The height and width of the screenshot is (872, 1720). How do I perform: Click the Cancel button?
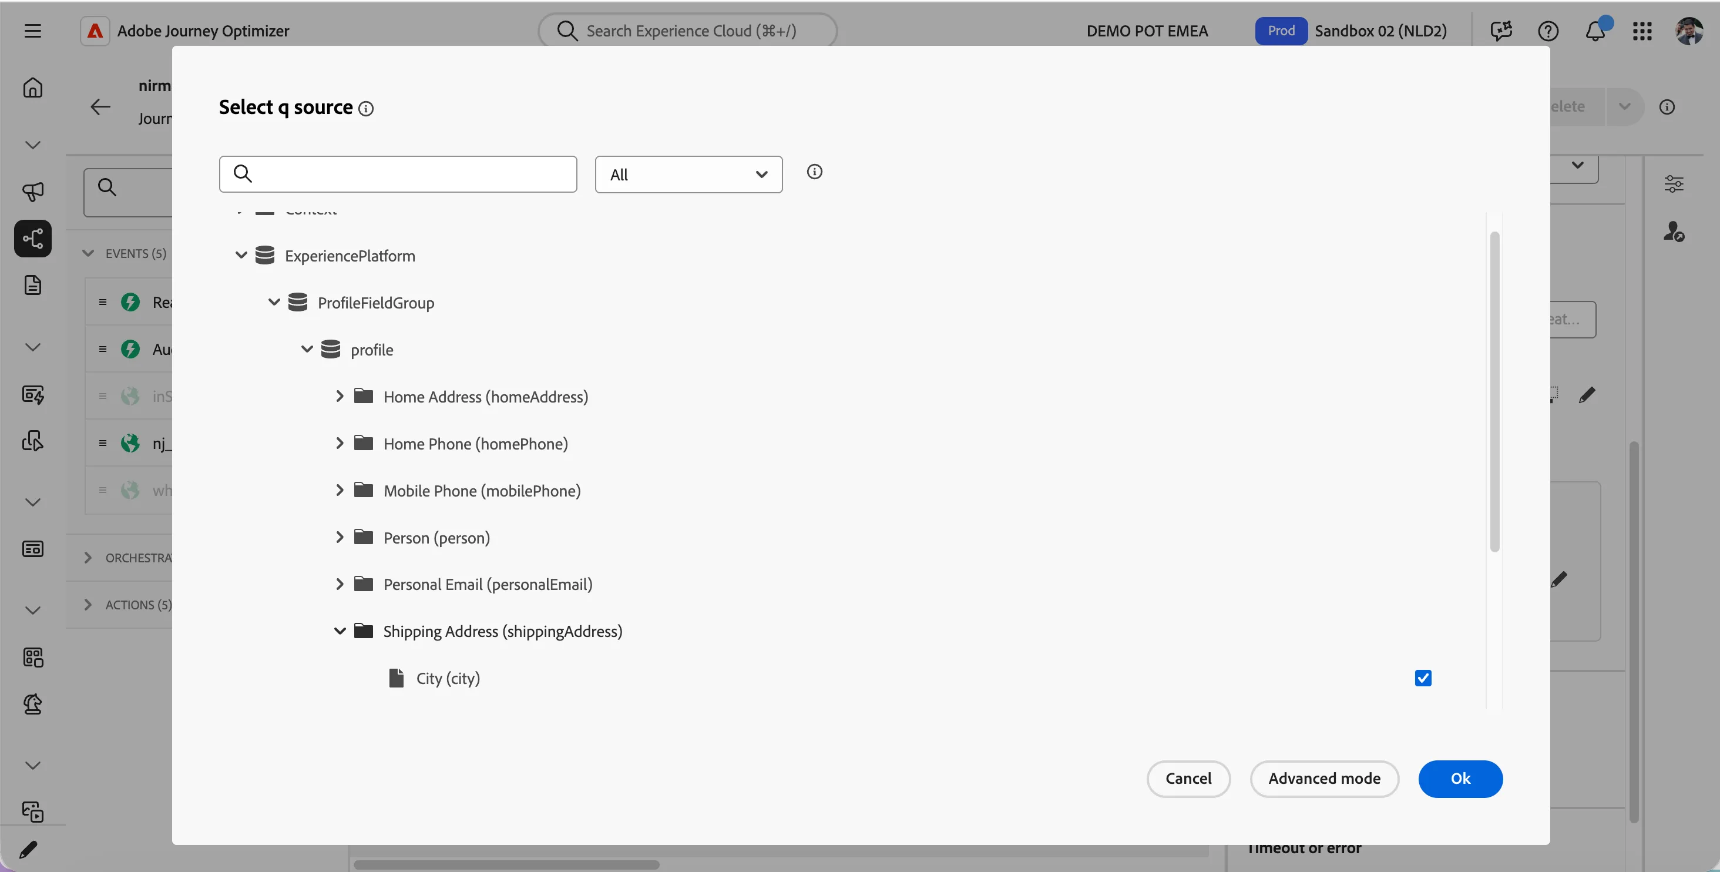point(1188,779)
